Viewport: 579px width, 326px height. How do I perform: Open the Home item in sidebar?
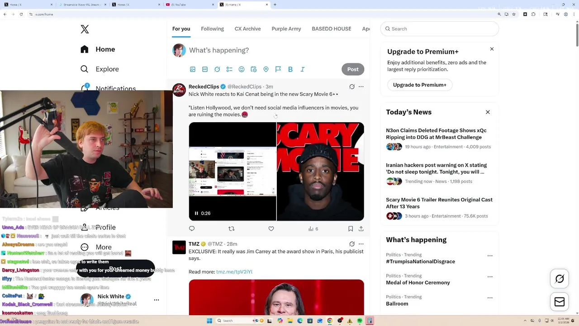click(98, 49)
